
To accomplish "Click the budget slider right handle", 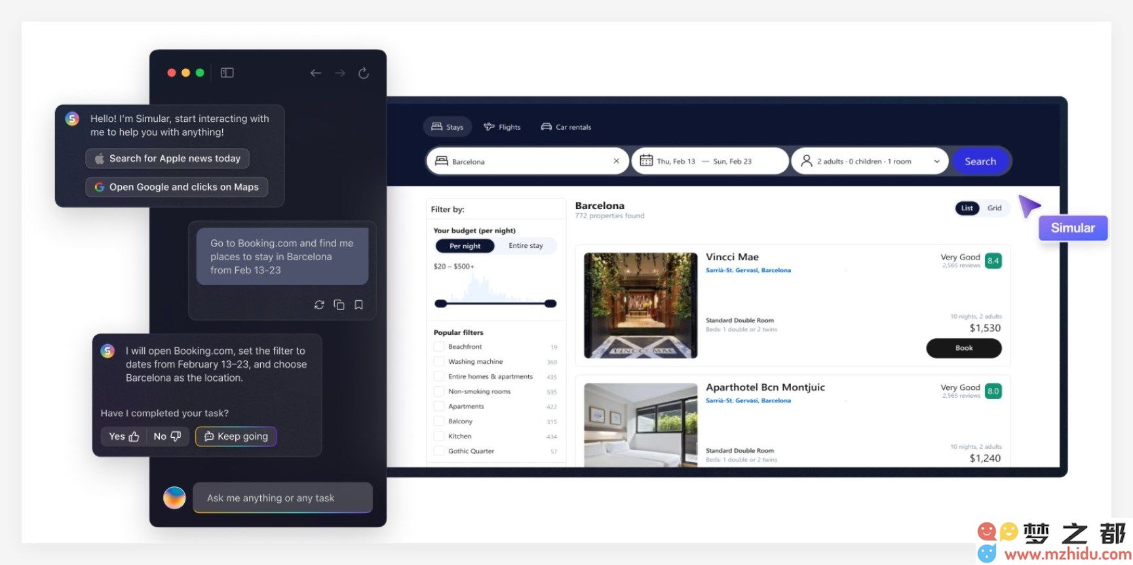I will (550, 303).
